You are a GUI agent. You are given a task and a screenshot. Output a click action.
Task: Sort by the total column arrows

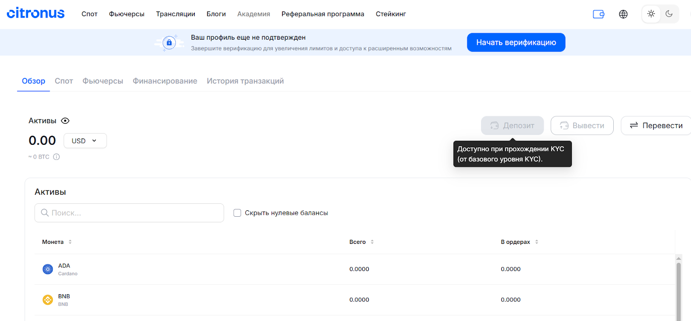372,242
